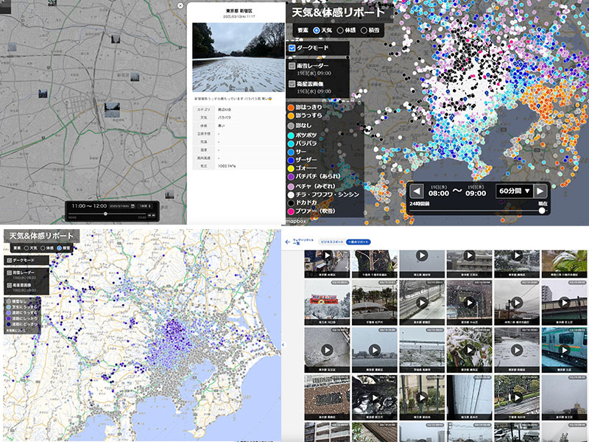Close the 新宿区 report detail panel
This screenshot has width=589, height=442.
pyautogui.click(x=181, y=5)
